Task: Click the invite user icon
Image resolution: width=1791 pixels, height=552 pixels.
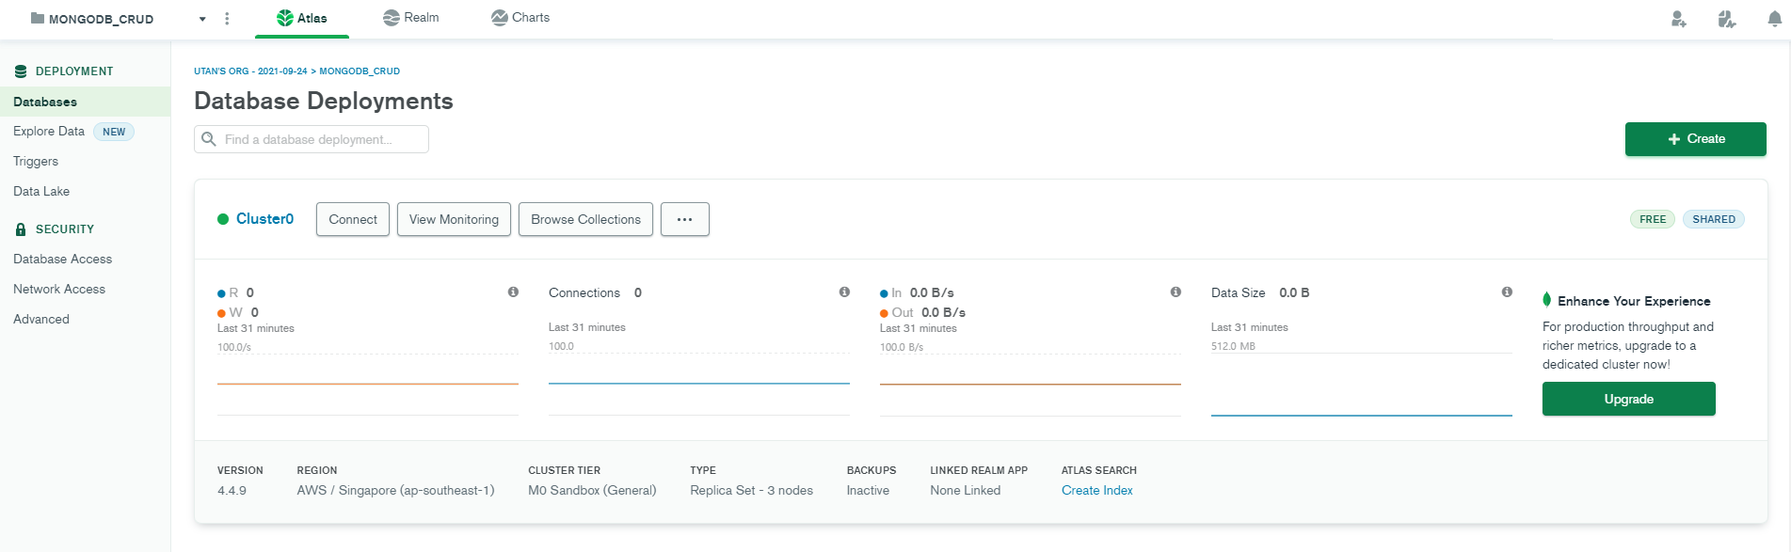Action: 1678,19
